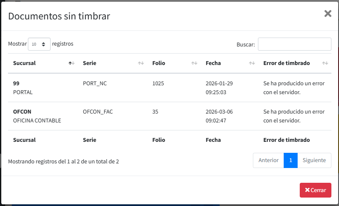
Task: Click the Sucursal column header text
Action: (x=24, y=63)
